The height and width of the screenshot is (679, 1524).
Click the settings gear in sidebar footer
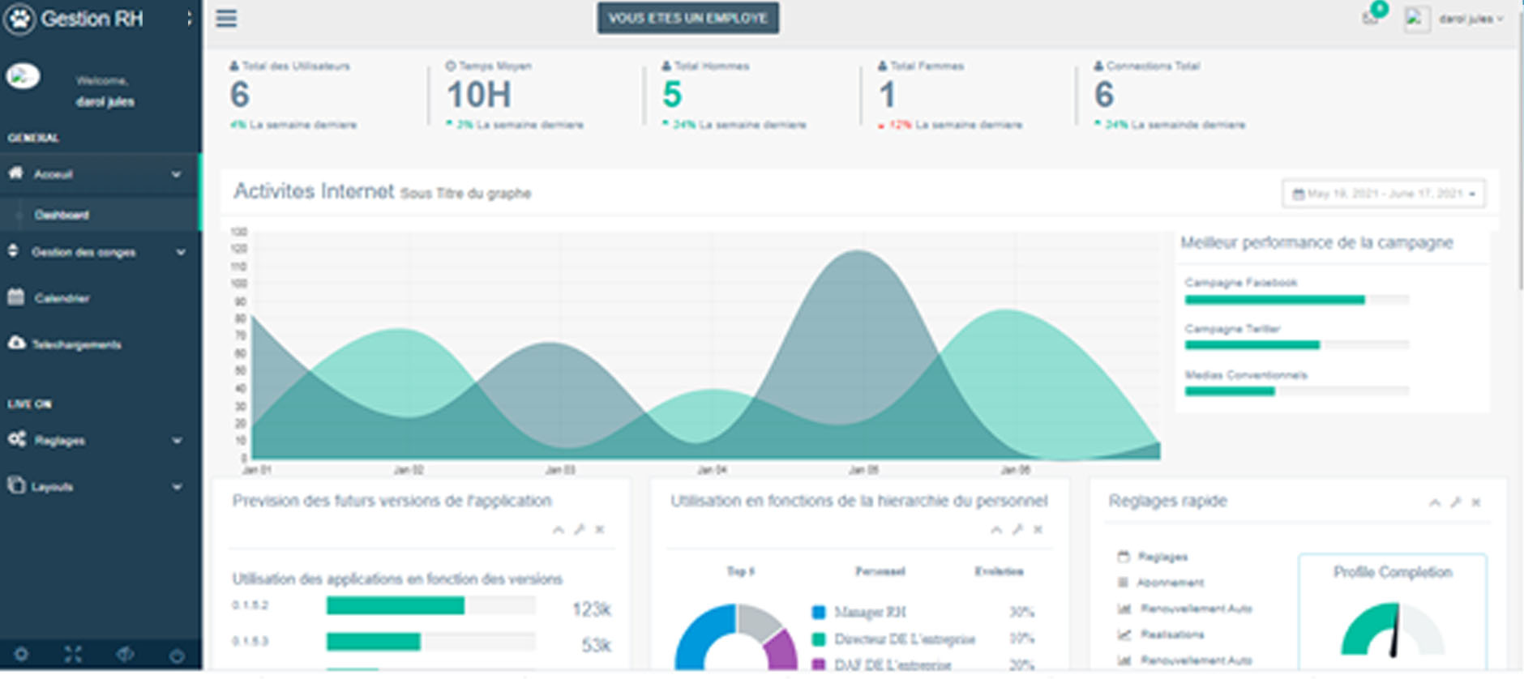(x=21, y=655)
